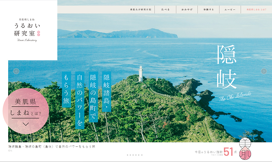
Task: Click the pink 美肌県しまね とは? nav link
Action: coord(256,9)
